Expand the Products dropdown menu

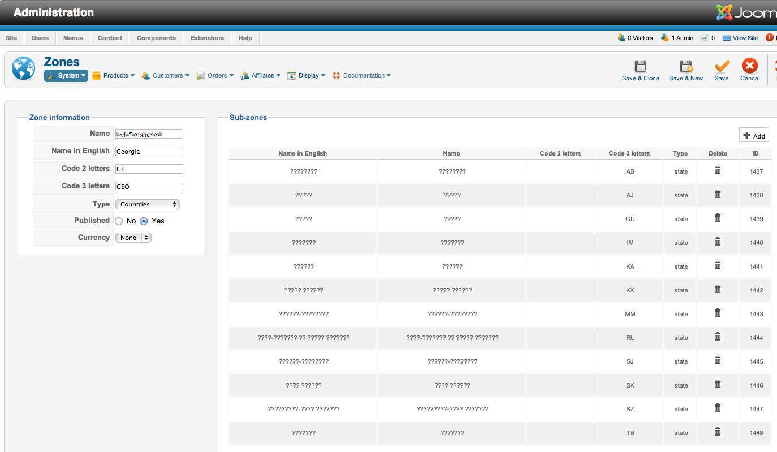(114, 76)
